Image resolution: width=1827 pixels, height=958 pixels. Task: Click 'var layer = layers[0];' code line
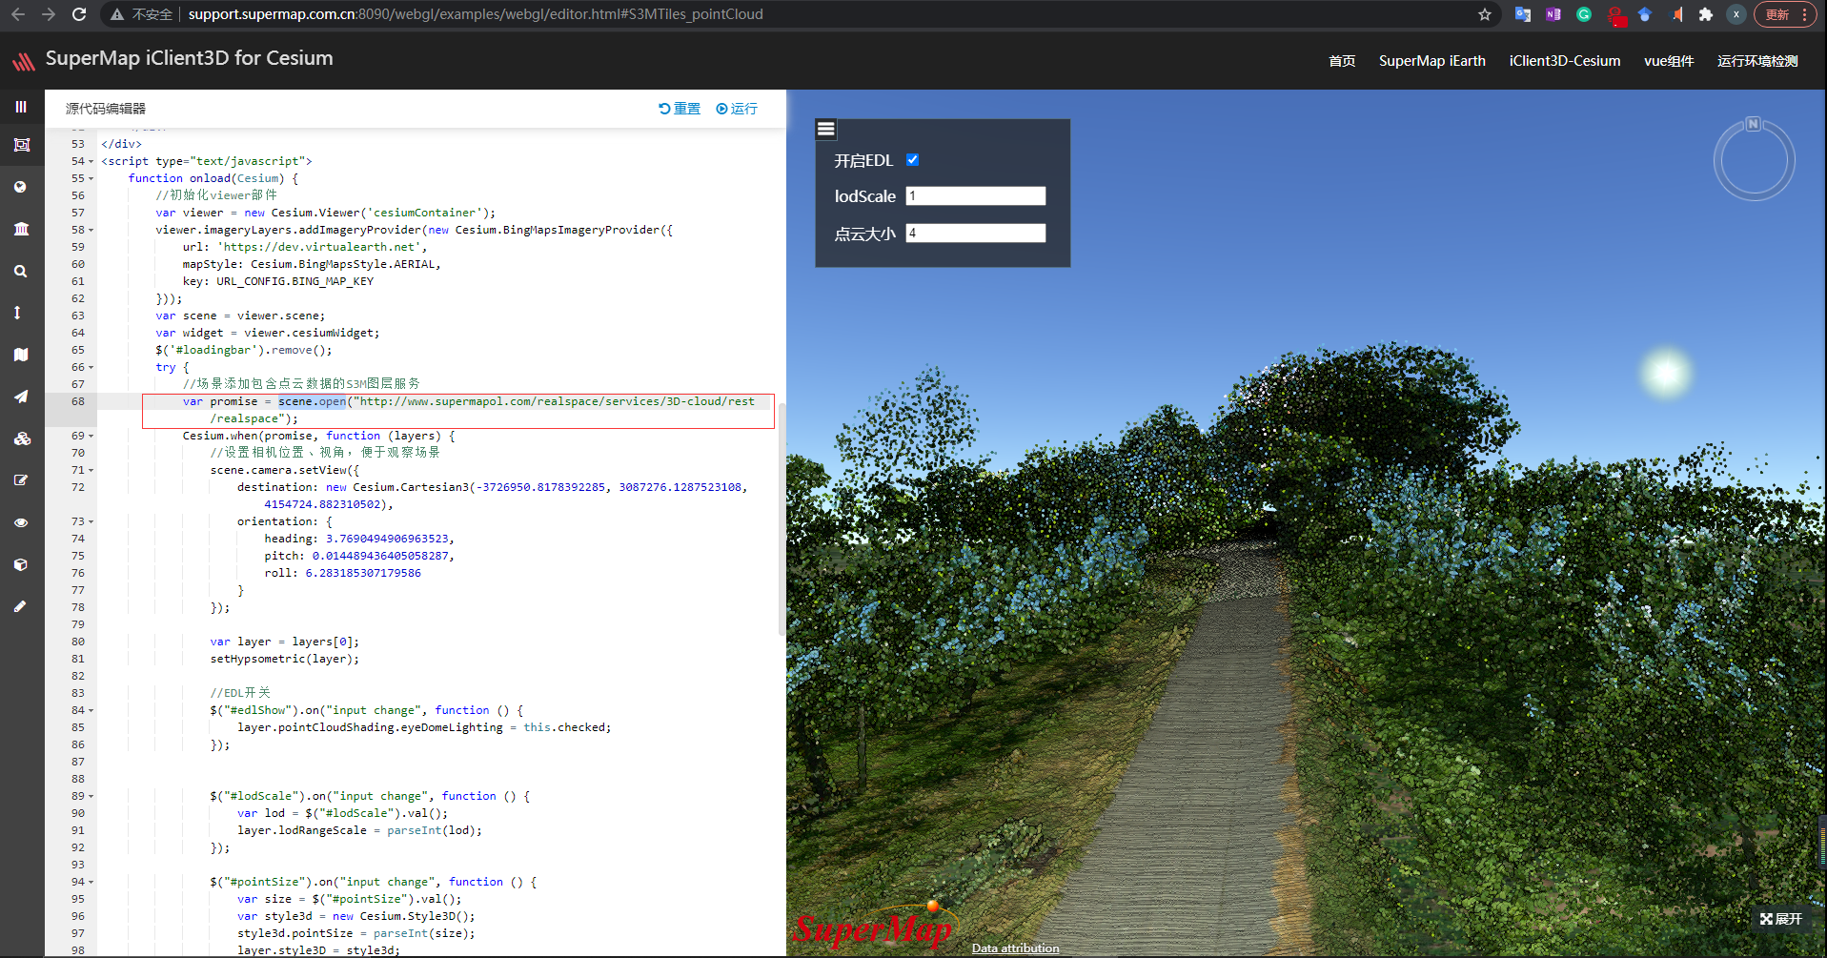click(285, 642)
